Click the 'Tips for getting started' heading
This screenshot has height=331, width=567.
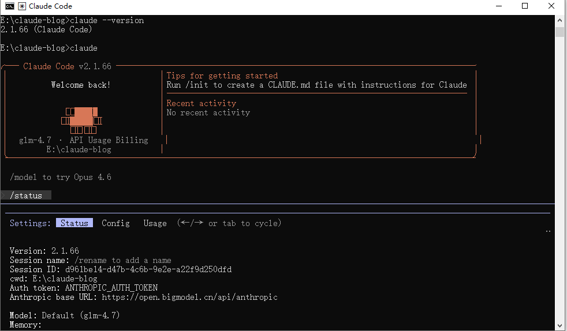pos(222,76)
